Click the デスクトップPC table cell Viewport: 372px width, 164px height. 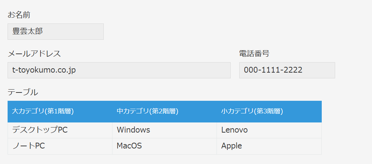[60, 130]
